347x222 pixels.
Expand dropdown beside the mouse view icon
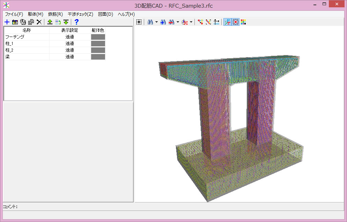point(191,22)
